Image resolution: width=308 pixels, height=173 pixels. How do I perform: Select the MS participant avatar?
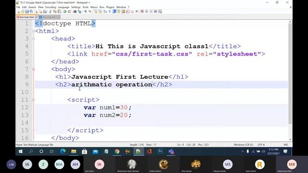(228, 164)
